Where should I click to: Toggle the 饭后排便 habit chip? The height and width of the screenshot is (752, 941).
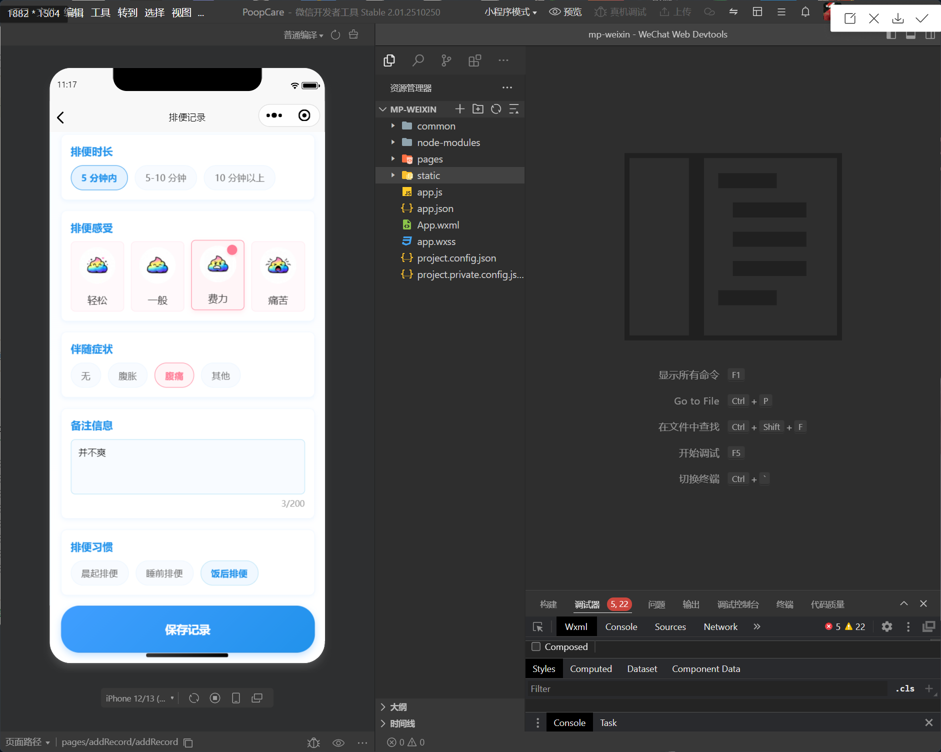pyautogui.click(x=229, y=573)
